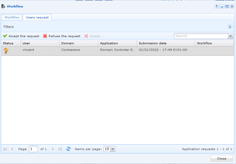Viewport: 236px width, 164px height.
Task: Expand the Filters panel with the chevron
Action: [230, 26]
